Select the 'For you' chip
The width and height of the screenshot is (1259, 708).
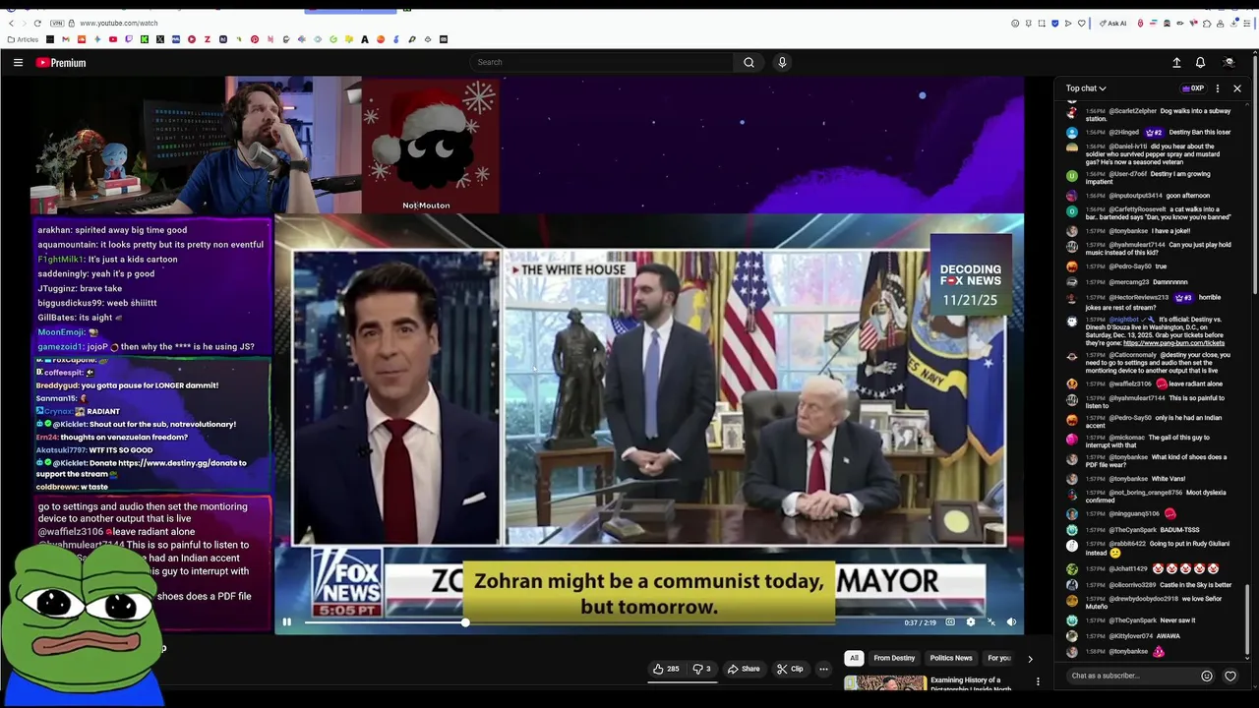[x=999, y=658]
